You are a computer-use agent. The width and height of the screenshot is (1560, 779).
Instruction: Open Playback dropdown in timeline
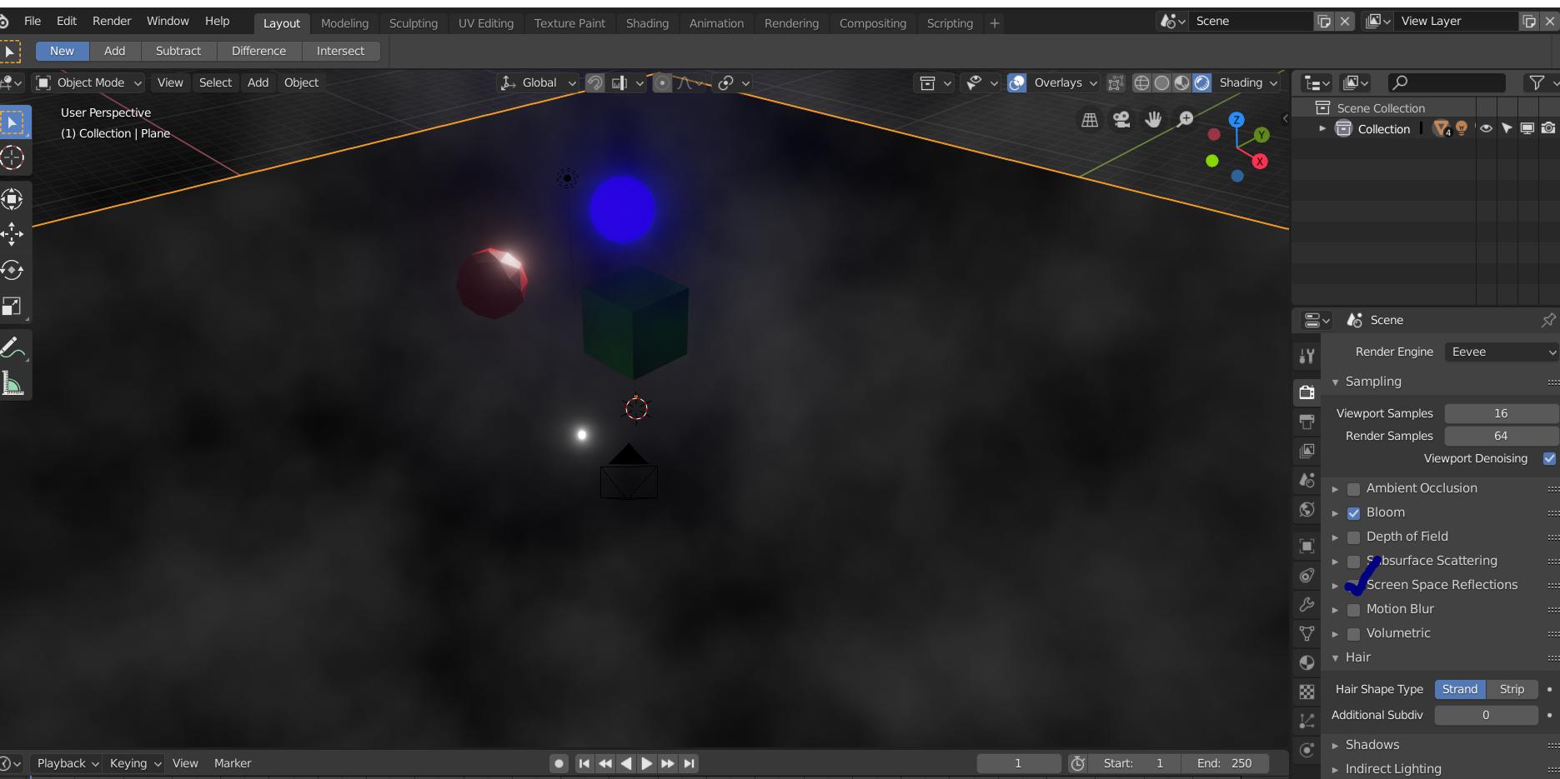[67, 763]
